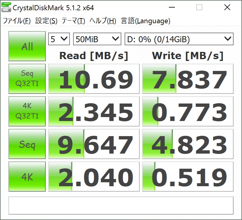Screen dimensions: 242x220
Task: Click the 4K write value 0.519
Action: click(x=188, y=177)
